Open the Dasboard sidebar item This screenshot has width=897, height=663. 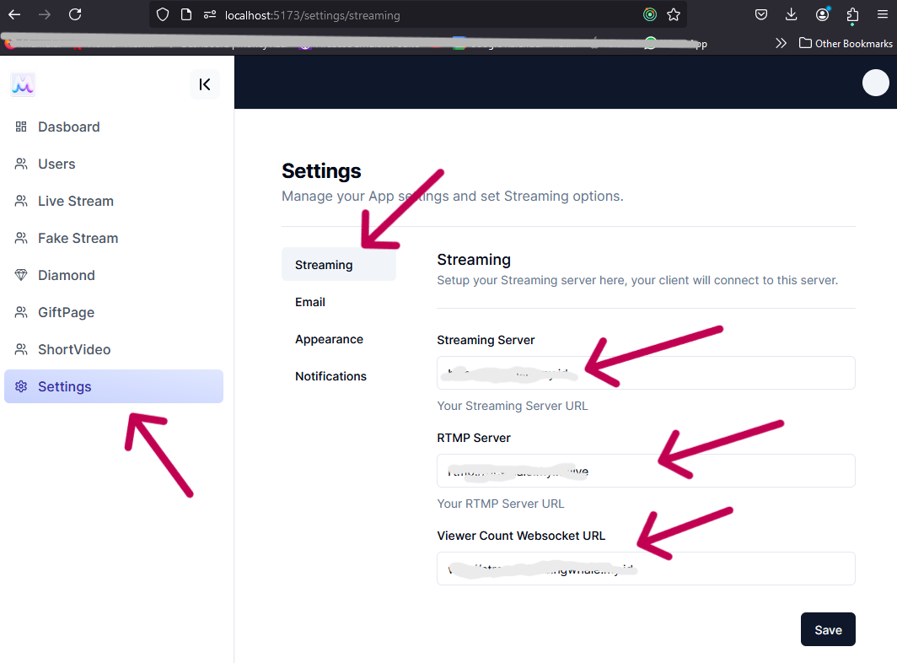click(x=68, y=127)
